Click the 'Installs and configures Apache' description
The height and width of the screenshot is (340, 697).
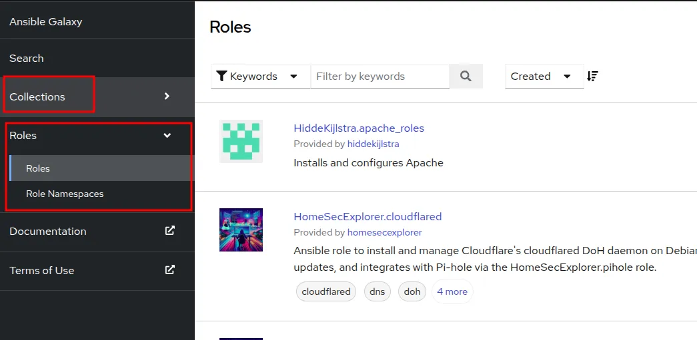[x=368, y=163]
